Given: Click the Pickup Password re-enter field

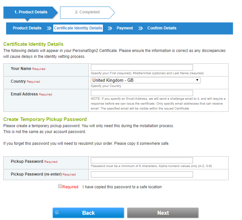Looking at the screenshot, I should tap(142, 175).
